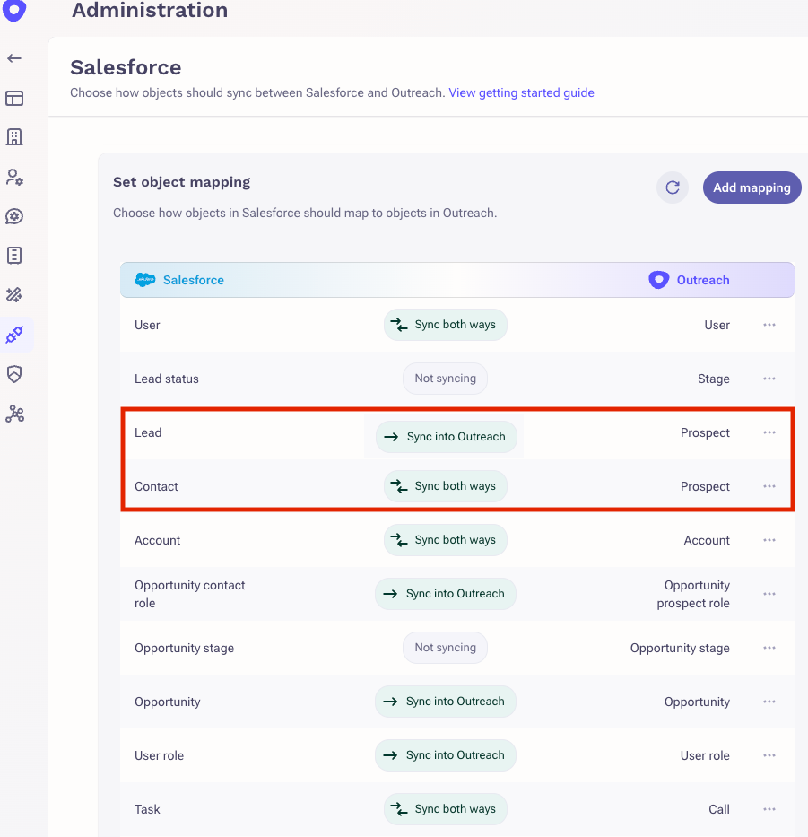Click Sync both ways for User

[445, 325]
